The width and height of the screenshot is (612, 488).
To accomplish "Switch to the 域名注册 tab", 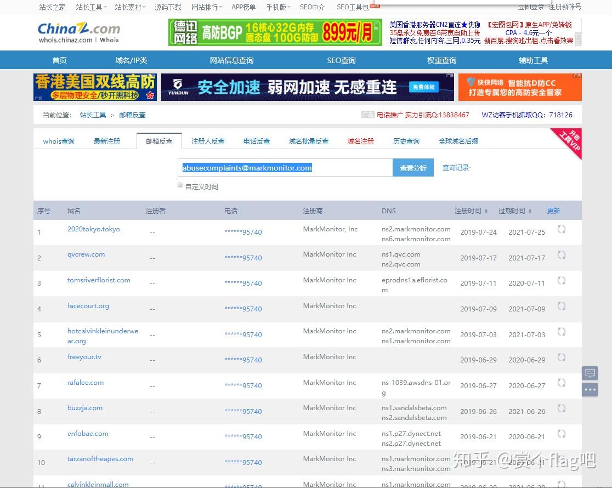I will pos(361,141).
